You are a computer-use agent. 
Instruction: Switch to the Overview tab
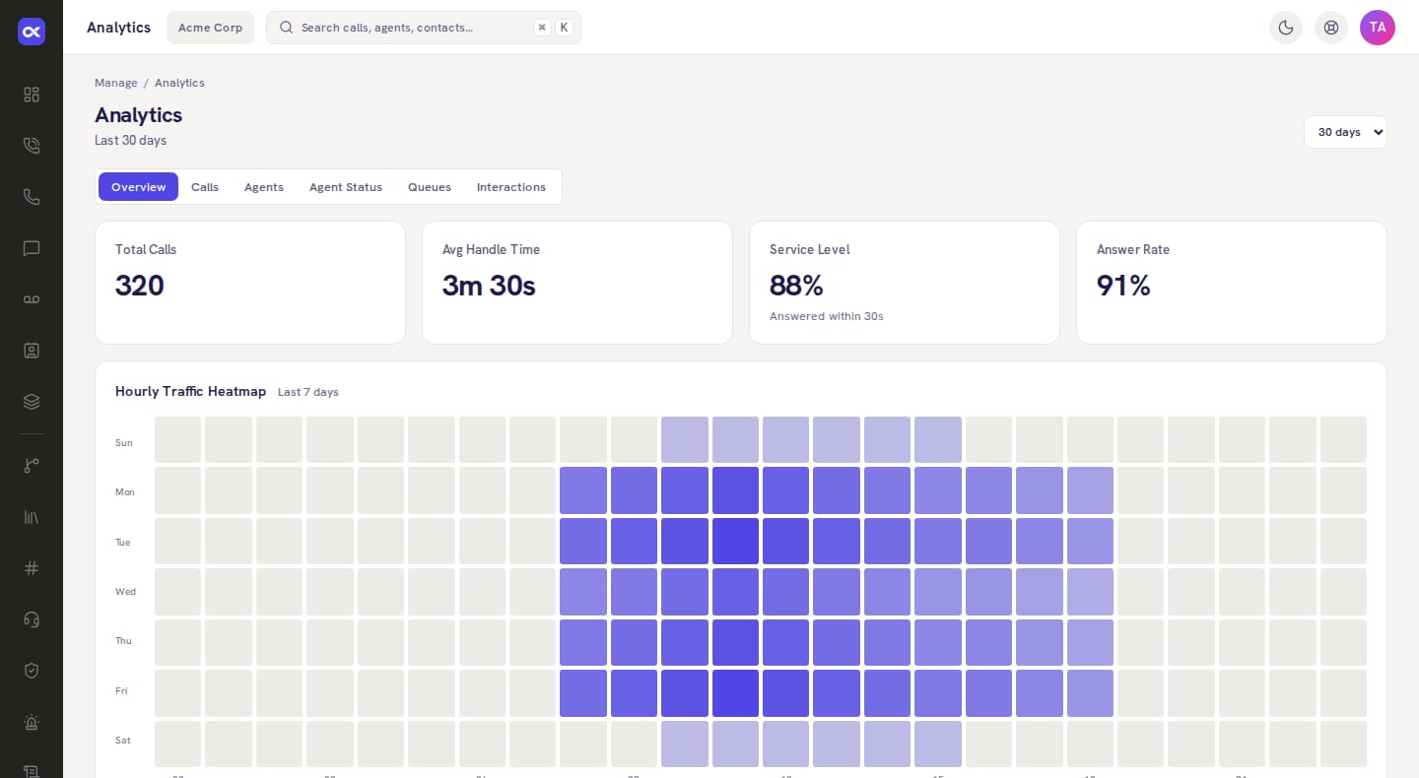(138, 187)
